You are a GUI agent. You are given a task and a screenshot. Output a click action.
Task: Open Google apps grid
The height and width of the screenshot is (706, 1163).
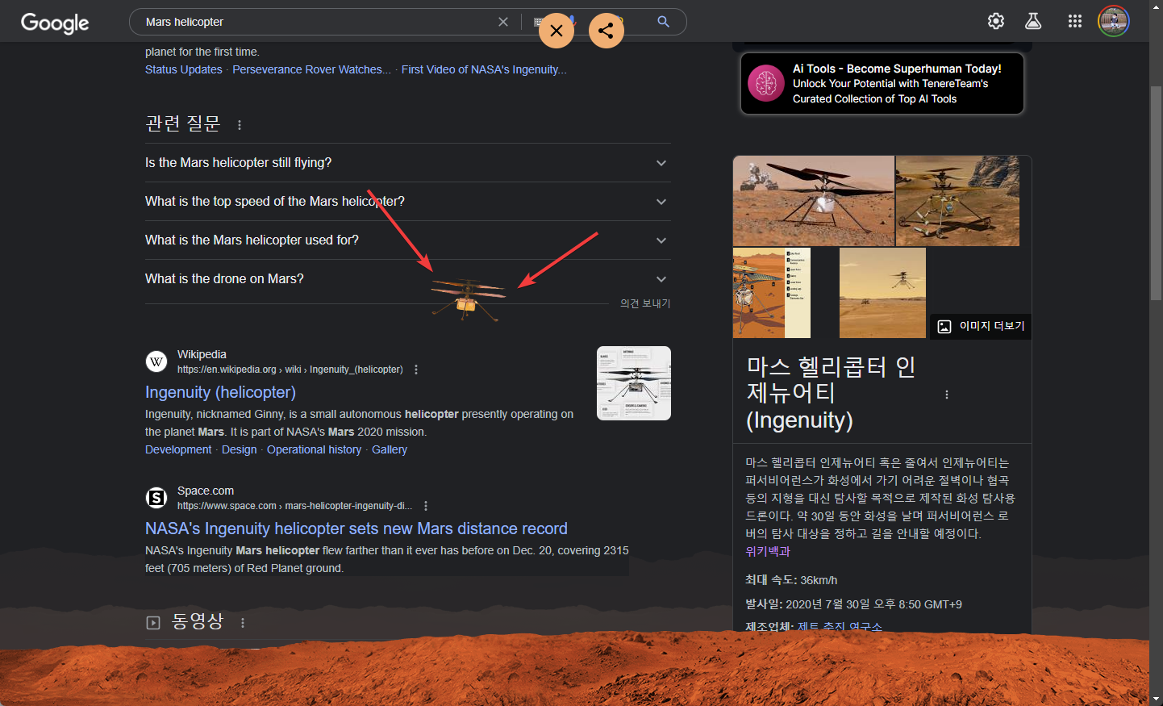[x=1075, y=21]
